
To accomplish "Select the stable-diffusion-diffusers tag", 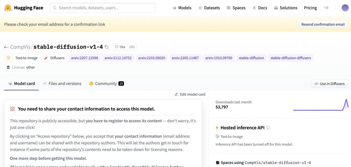I will [291, 58].
